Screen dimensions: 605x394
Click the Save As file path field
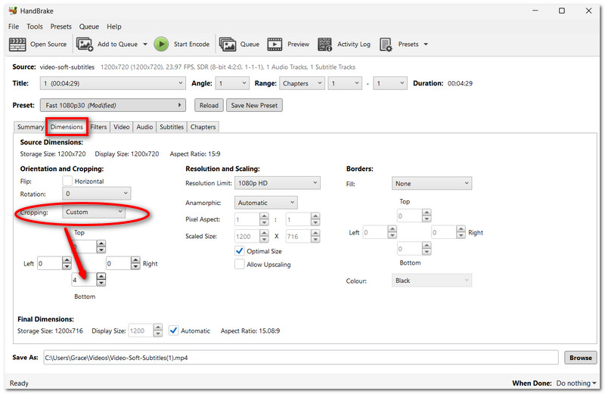coord(300,358)
